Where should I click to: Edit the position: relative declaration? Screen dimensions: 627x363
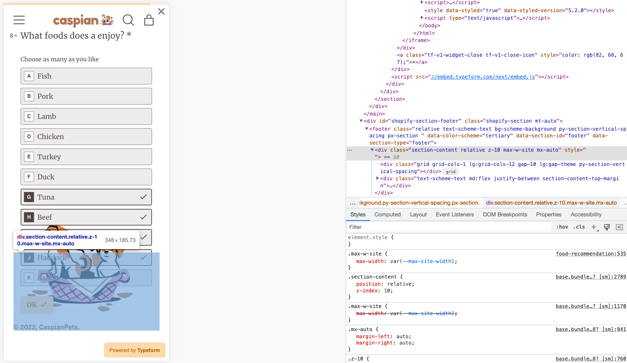[385, 284]
